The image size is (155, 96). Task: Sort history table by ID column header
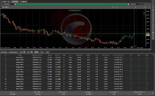[x=6, y=55]
